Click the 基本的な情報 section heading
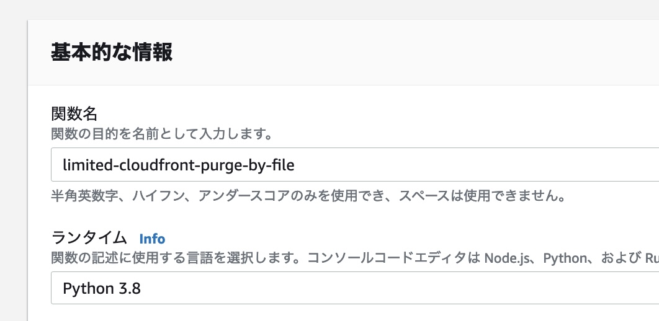Viewport: 659px width, 321px height. tap(112, 53)
